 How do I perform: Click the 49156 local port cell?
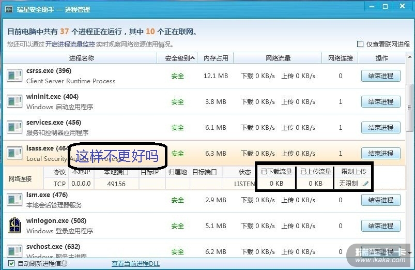(x=116, y=184)
